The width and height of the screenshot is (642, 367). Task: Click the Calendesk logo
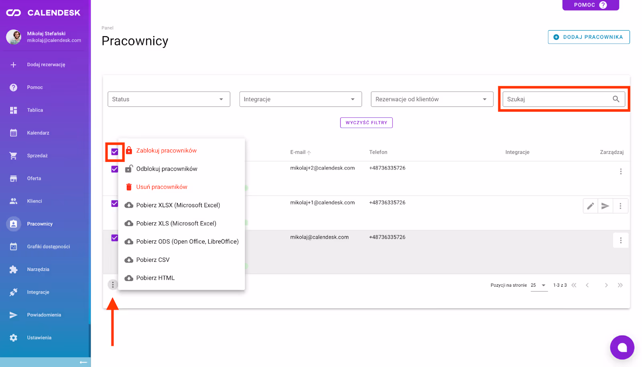pyautogui.click(x=43, y=13)
